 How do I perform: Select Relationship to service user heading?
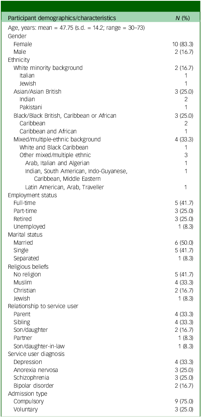(43, 306)
